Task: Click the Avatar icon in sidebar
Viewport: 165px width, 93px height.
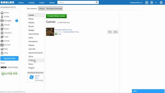Action: [x=2, y=29]
